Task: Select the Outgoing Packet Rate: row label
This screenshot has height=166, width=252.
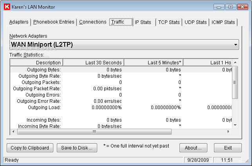Action: pos(37,89)
